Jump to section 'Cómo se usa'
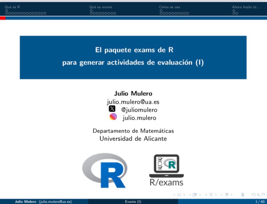This screenshot has width=267, height=204. point(170,7)
